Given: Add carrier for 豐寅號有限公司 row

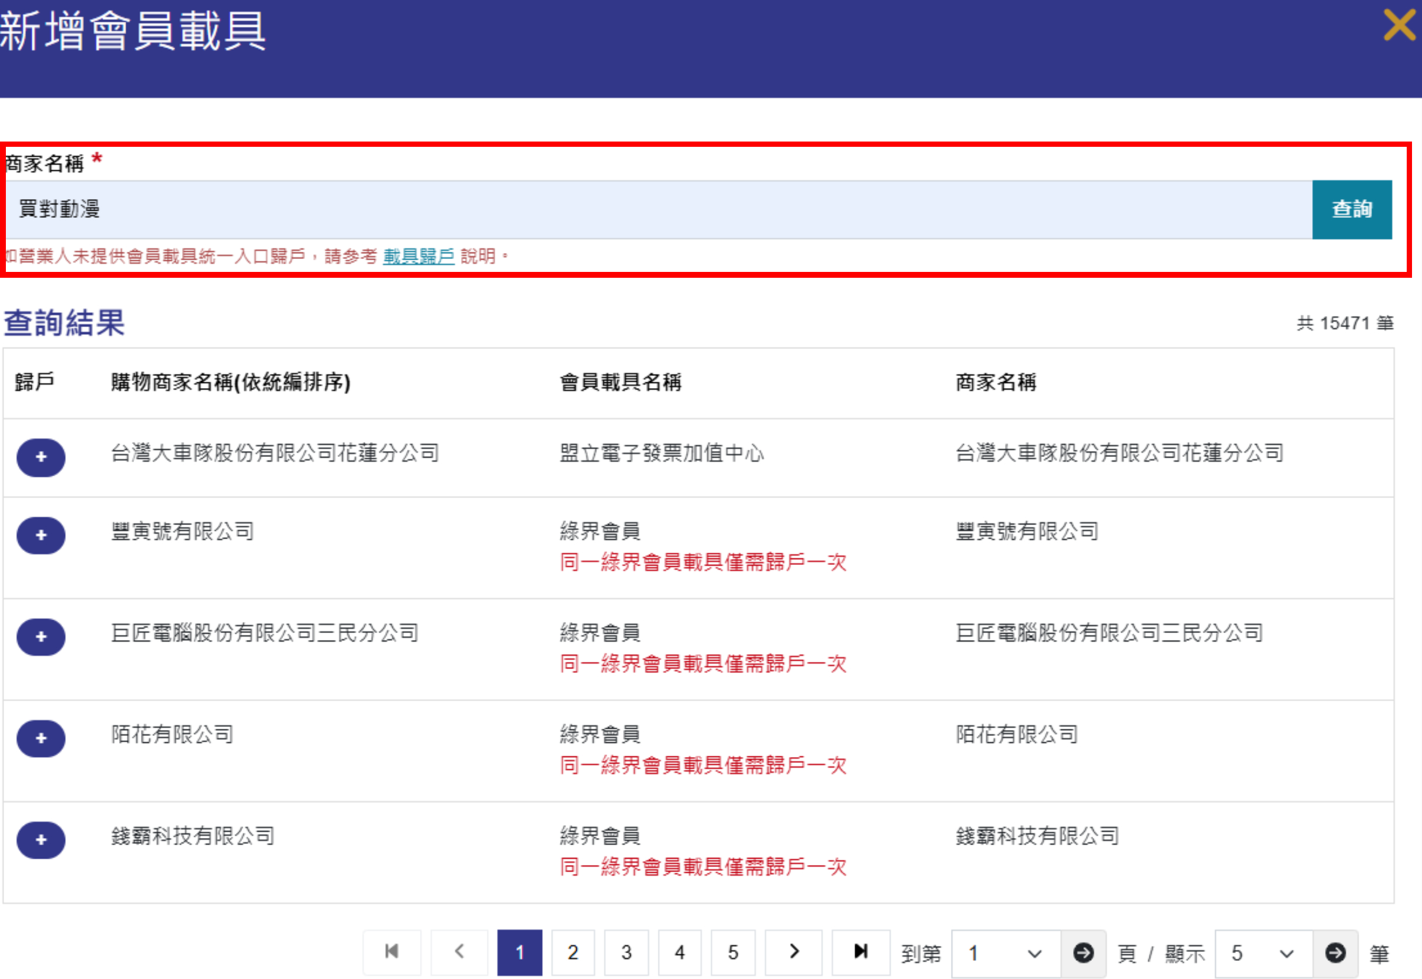Looking at the screenshot, I should pyautogui.click(x=41, y=535).
